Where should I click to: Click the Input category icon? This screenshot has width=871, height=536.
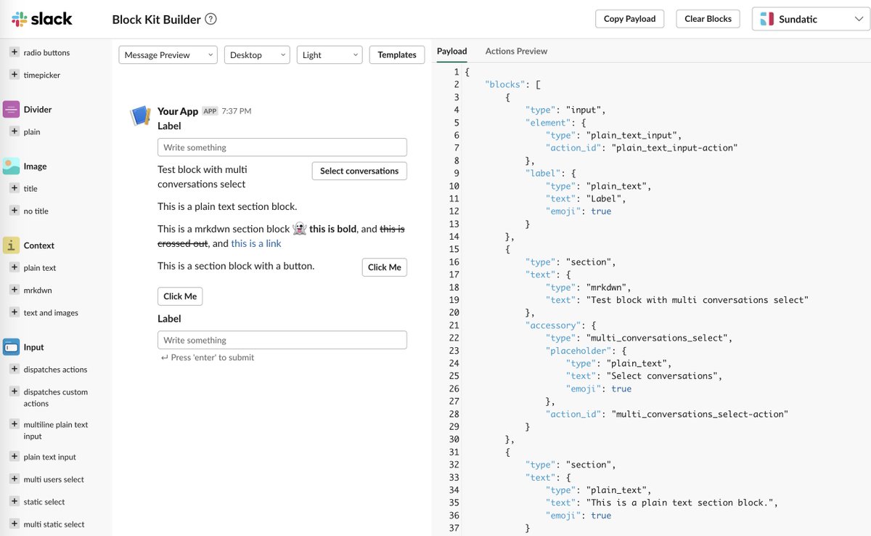point(11,347)
